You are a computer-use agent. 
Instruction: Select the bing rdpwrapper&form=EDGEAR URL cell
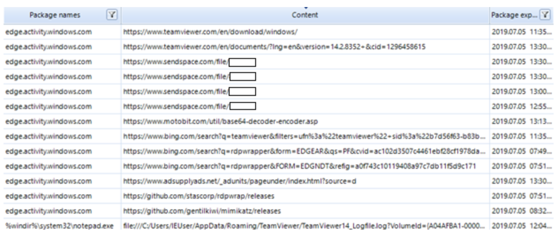(x=305, y=151)
